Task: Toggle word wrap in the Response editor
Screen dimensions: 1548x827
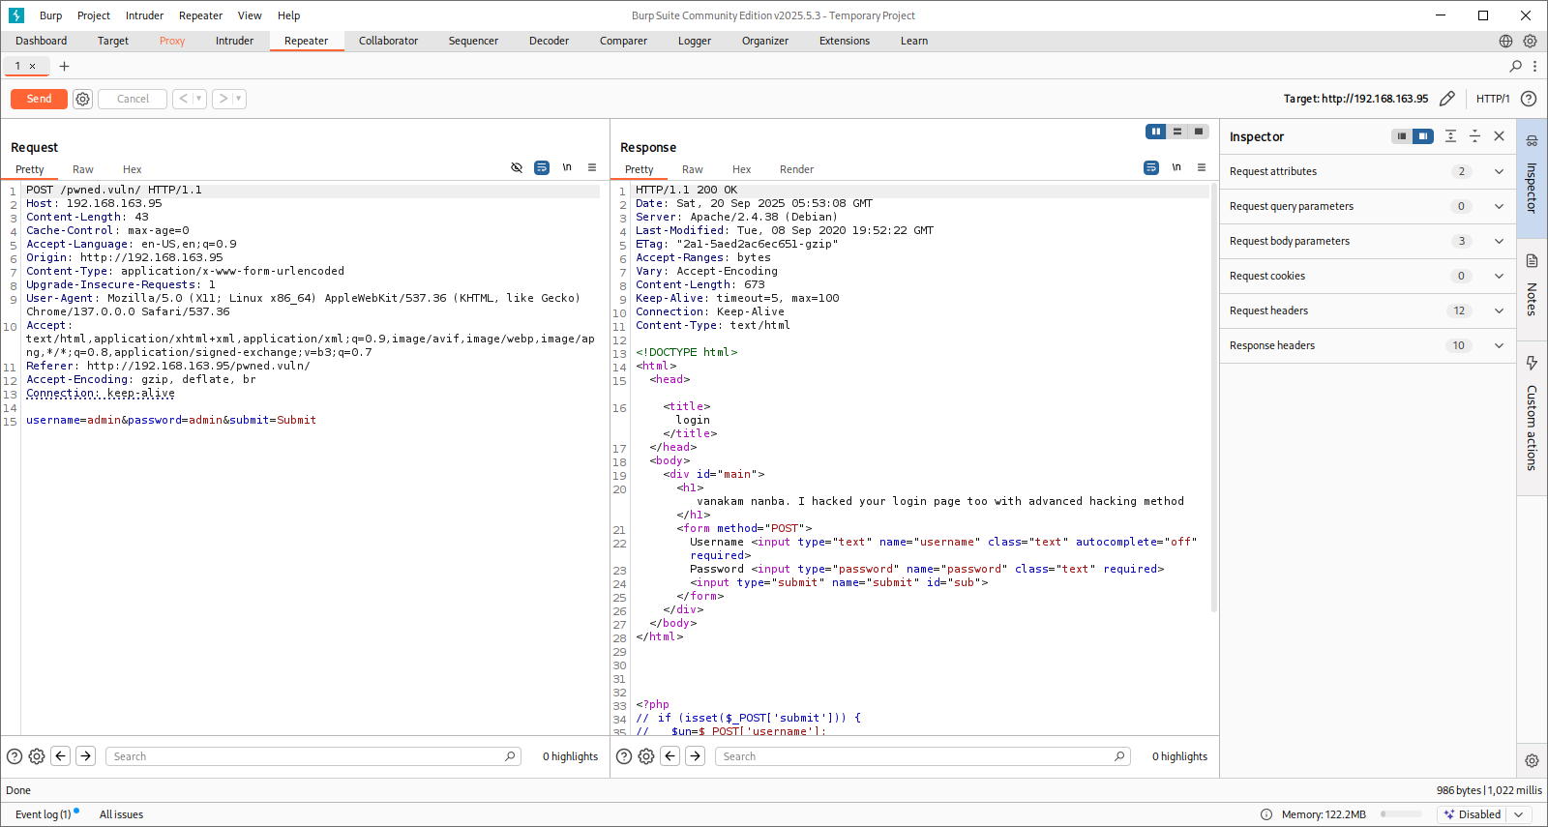Action: click(1151, 167)
